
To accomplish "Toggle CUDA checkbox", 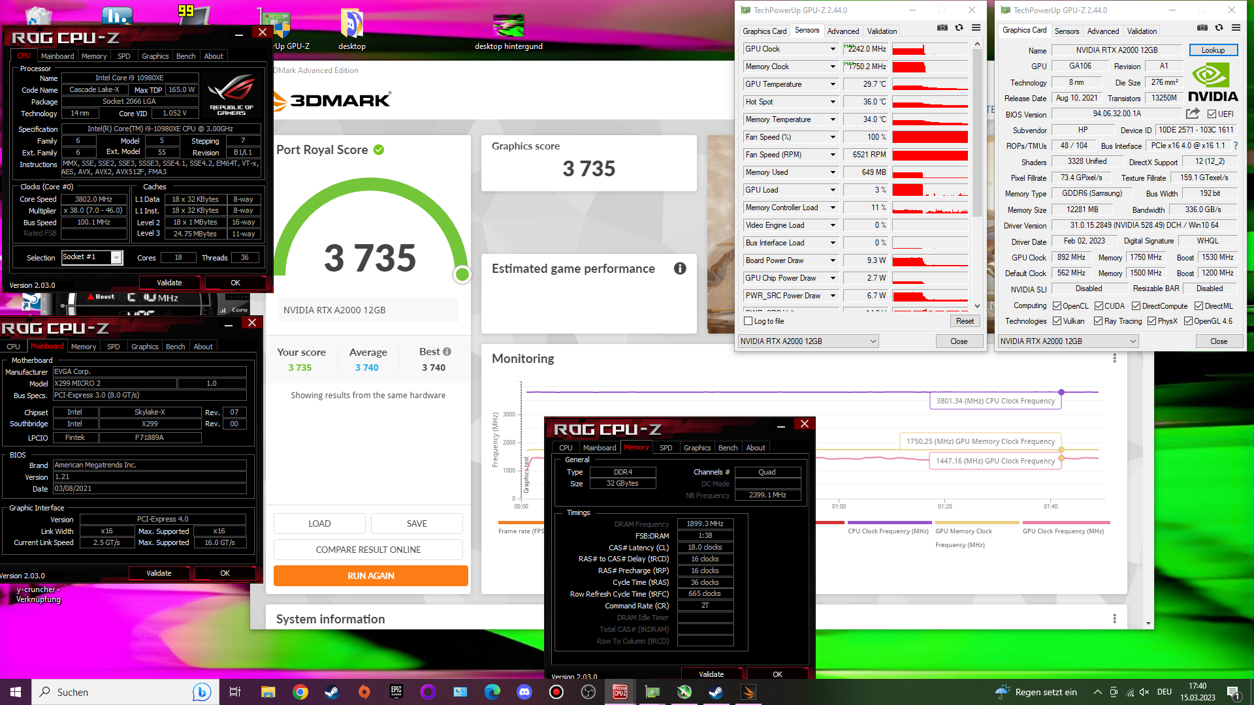I will click(x=1099, y=305).
